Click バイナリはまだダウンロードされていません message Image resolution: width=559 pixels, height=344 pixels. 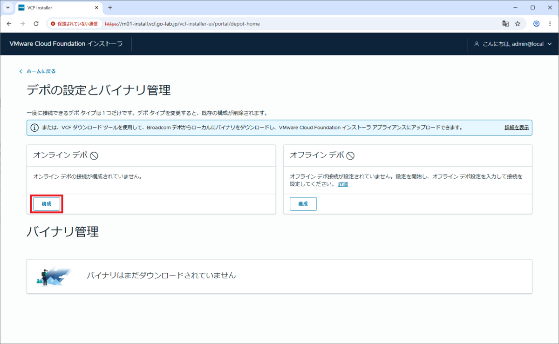(x=161, y=276)
